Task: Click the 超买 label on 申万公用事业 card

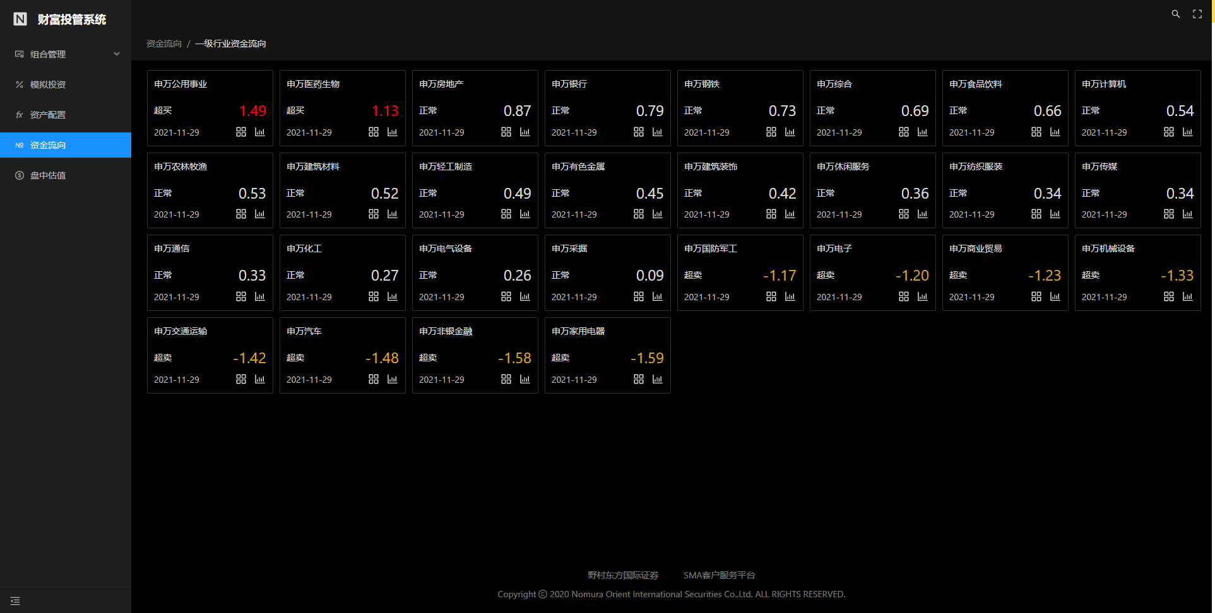Action: coord(163,110)
